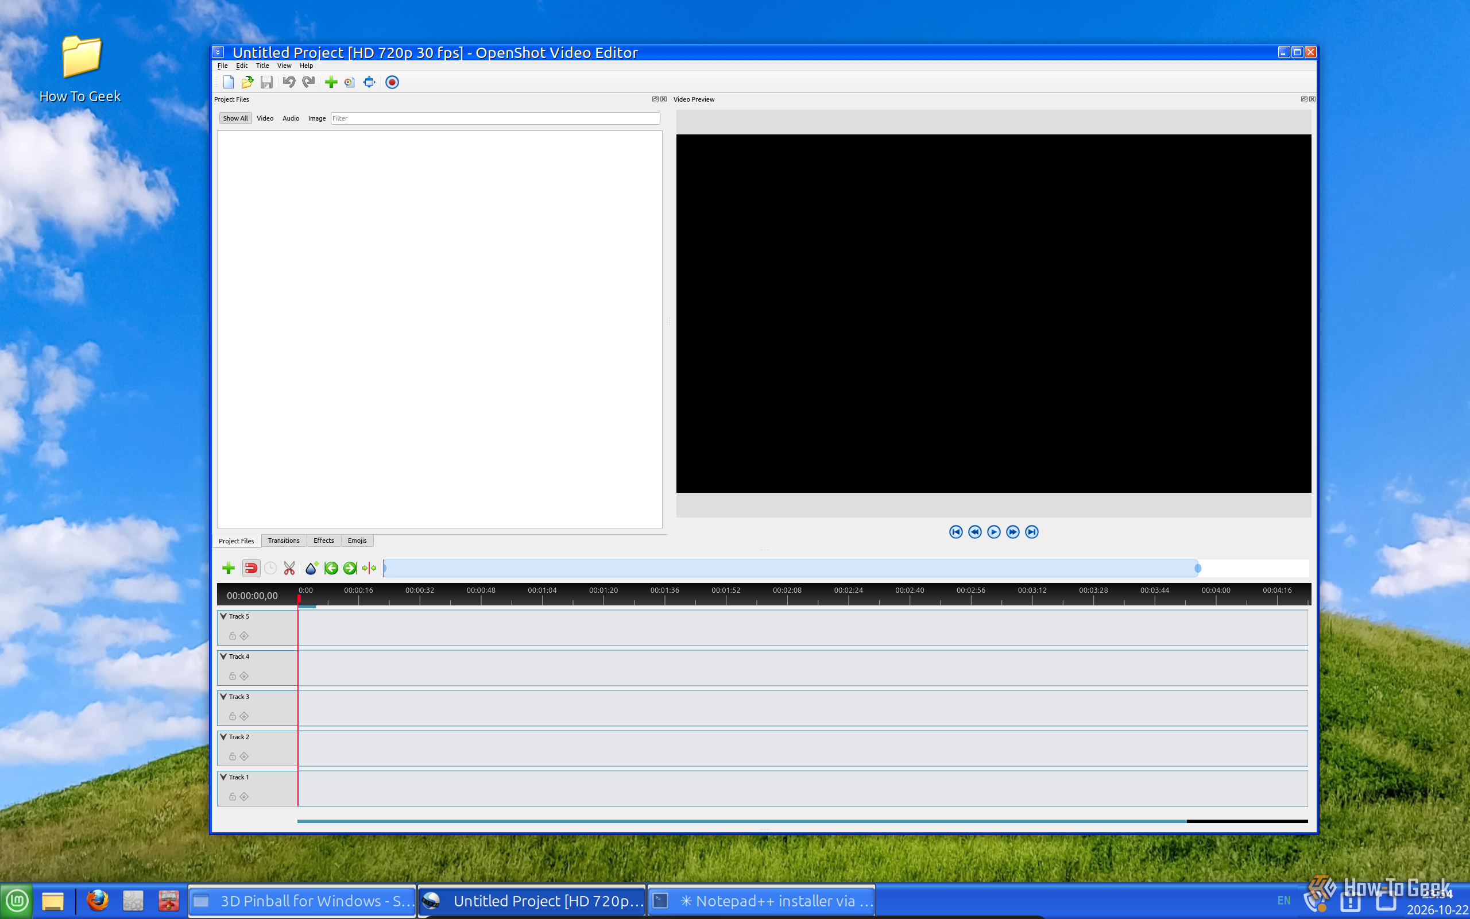
Task: Collapse the Track 4 expander arrow
Action: [223, 657]
